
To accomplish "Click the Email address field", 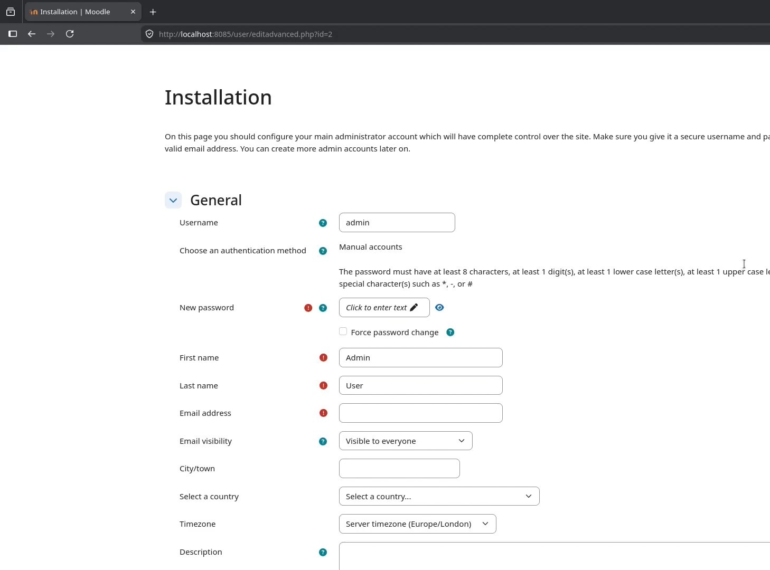I will (420, 413).
